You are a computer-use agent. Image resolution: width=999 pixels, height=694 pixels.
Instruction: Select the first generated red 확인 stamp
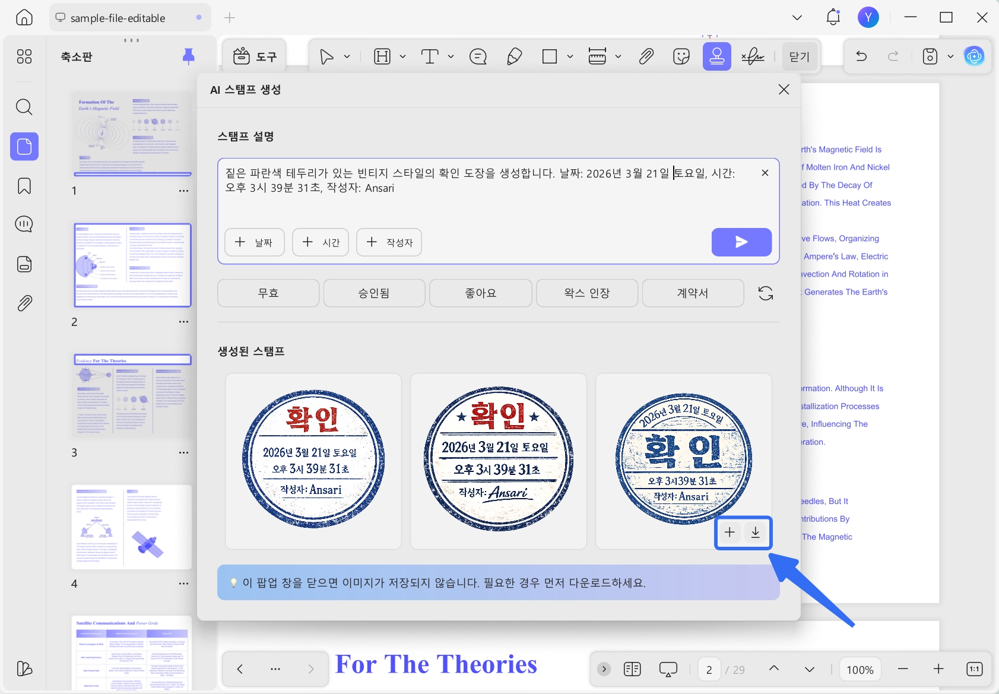tap(313, 461)
